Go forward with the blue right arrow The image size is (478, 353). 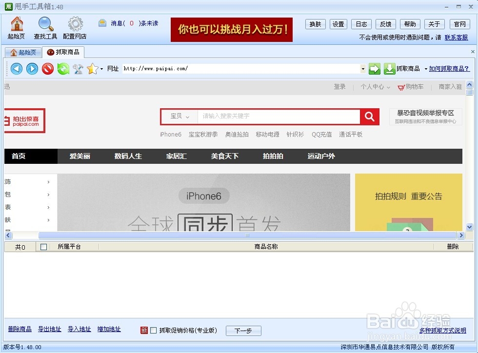32,69
